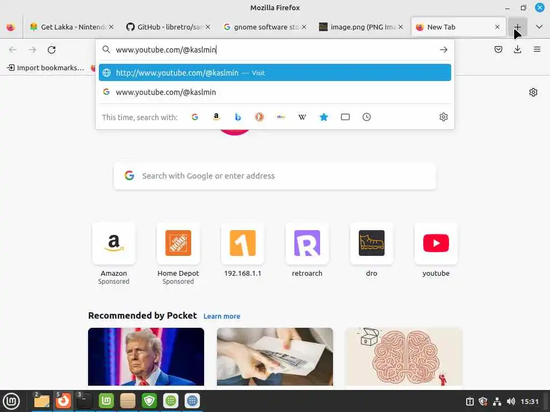The height and width of the screenshot is (412, 550).
Task: Open Pocket story with brain maze
Action: click(404, 357)
